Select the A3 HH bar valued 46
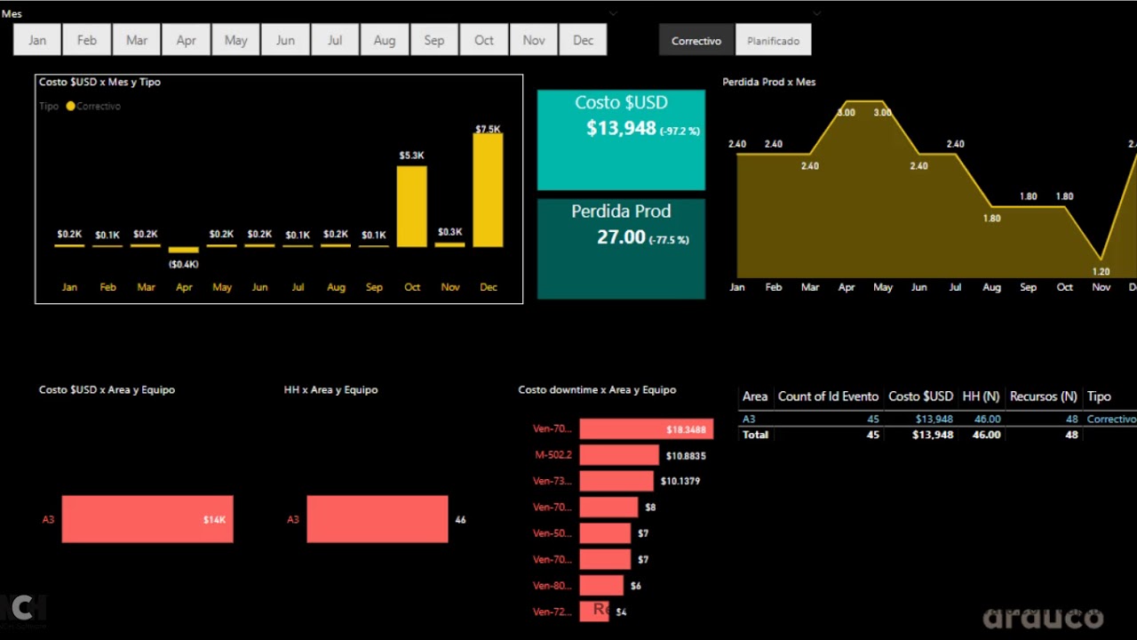Image resolution: width=1137 pixels, height=640 pixels. pyautogui.click(x=378, y=519)
